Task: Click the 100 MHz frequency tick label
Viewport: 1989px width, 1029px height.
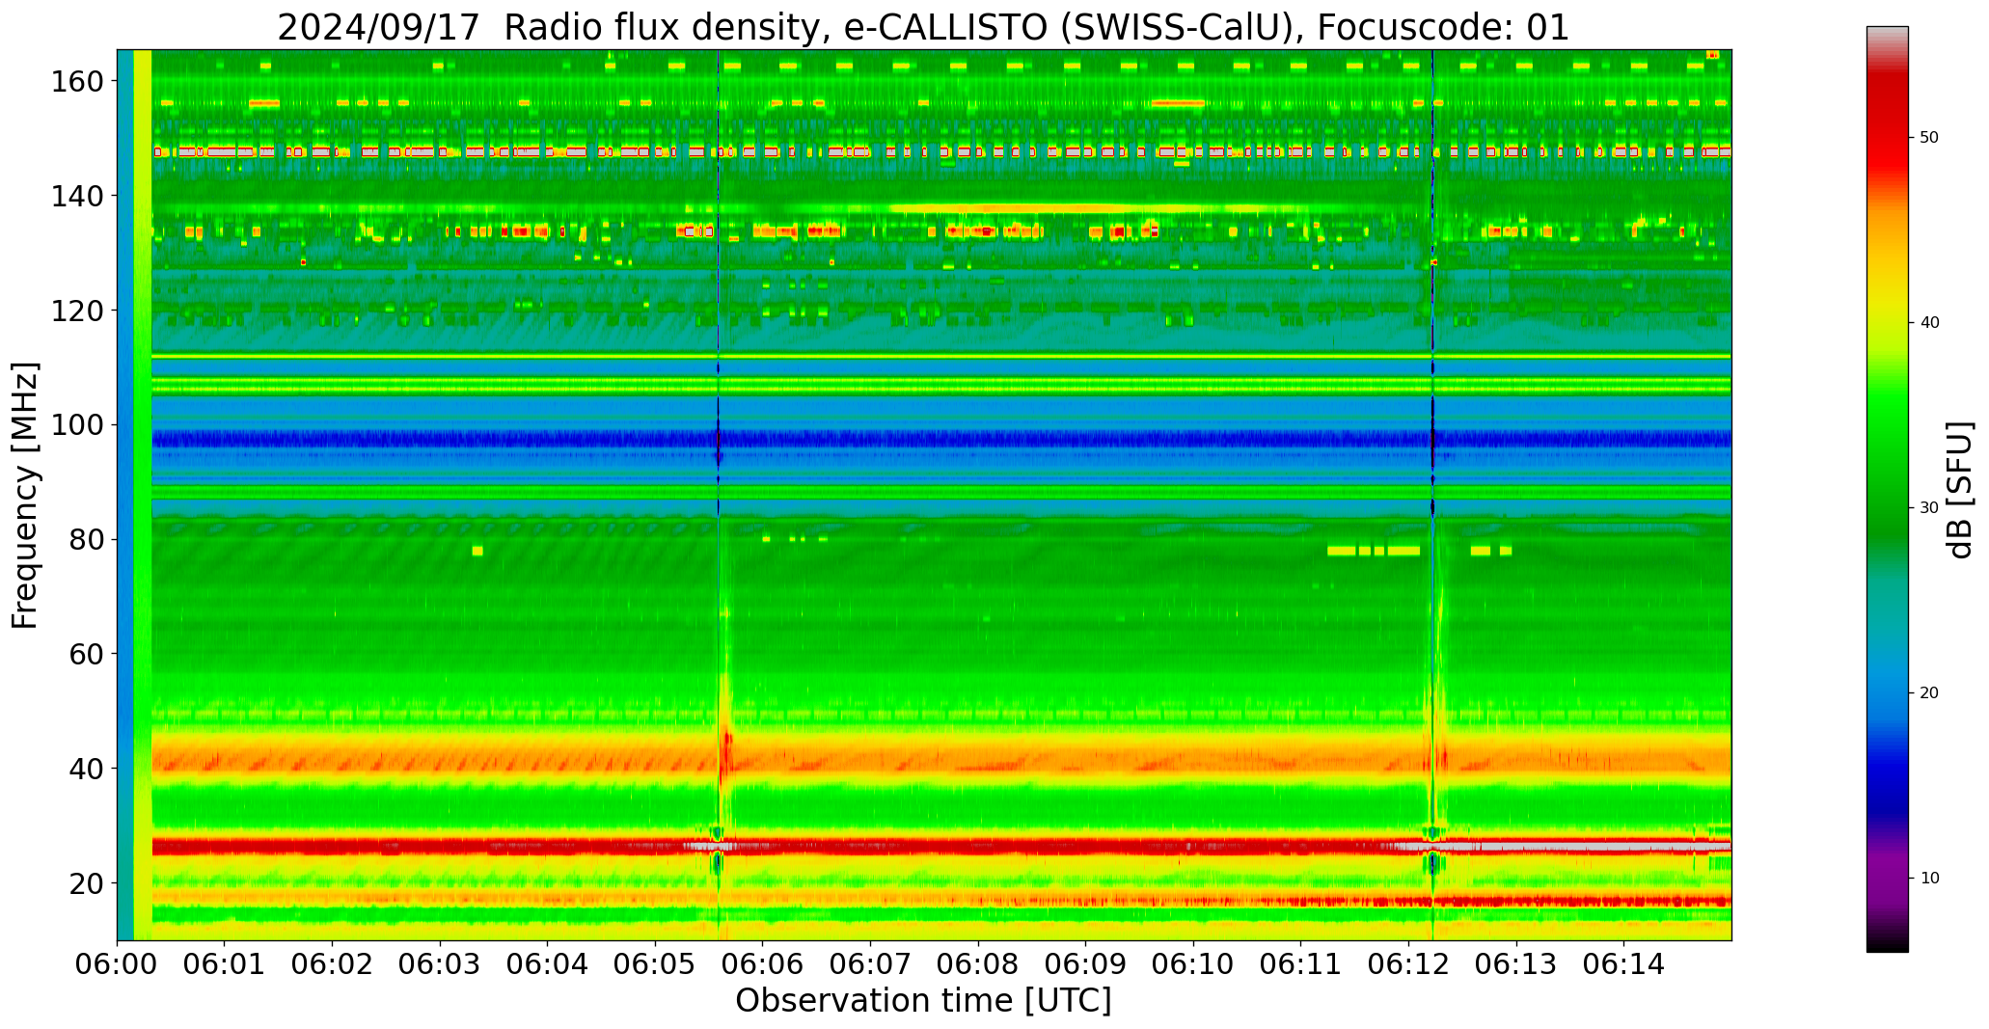Action: click(x=76, y=425)
